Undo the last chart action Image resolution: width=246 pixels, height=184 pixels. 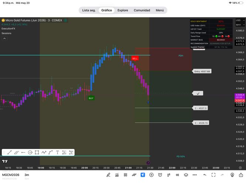205,175
